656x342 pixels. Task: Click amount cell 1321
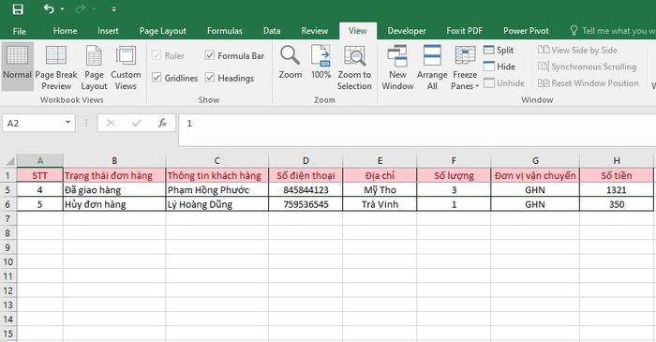click(x=617, y=190)
